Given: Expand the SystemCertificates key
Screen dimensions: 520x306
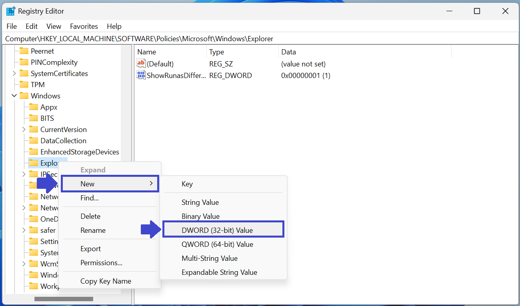Looking at the screenshot, I should (14, 73).
